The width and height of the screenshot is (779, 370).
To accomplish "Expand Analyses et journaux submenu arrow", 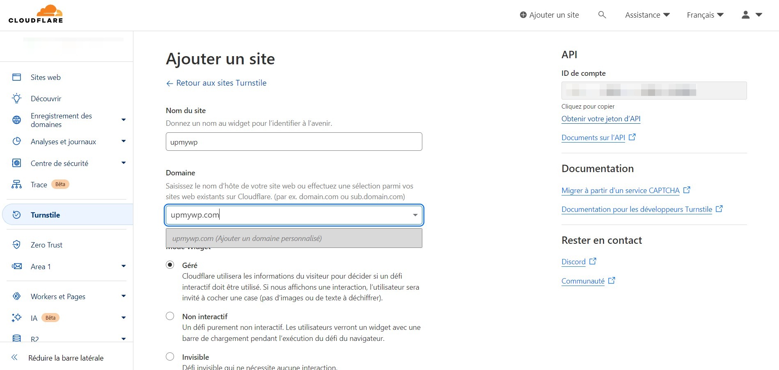I will coord(124,141).
